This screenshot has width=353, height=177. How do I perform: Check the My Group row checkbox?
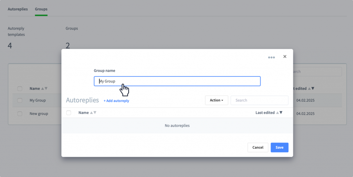[x=20, y=100]
